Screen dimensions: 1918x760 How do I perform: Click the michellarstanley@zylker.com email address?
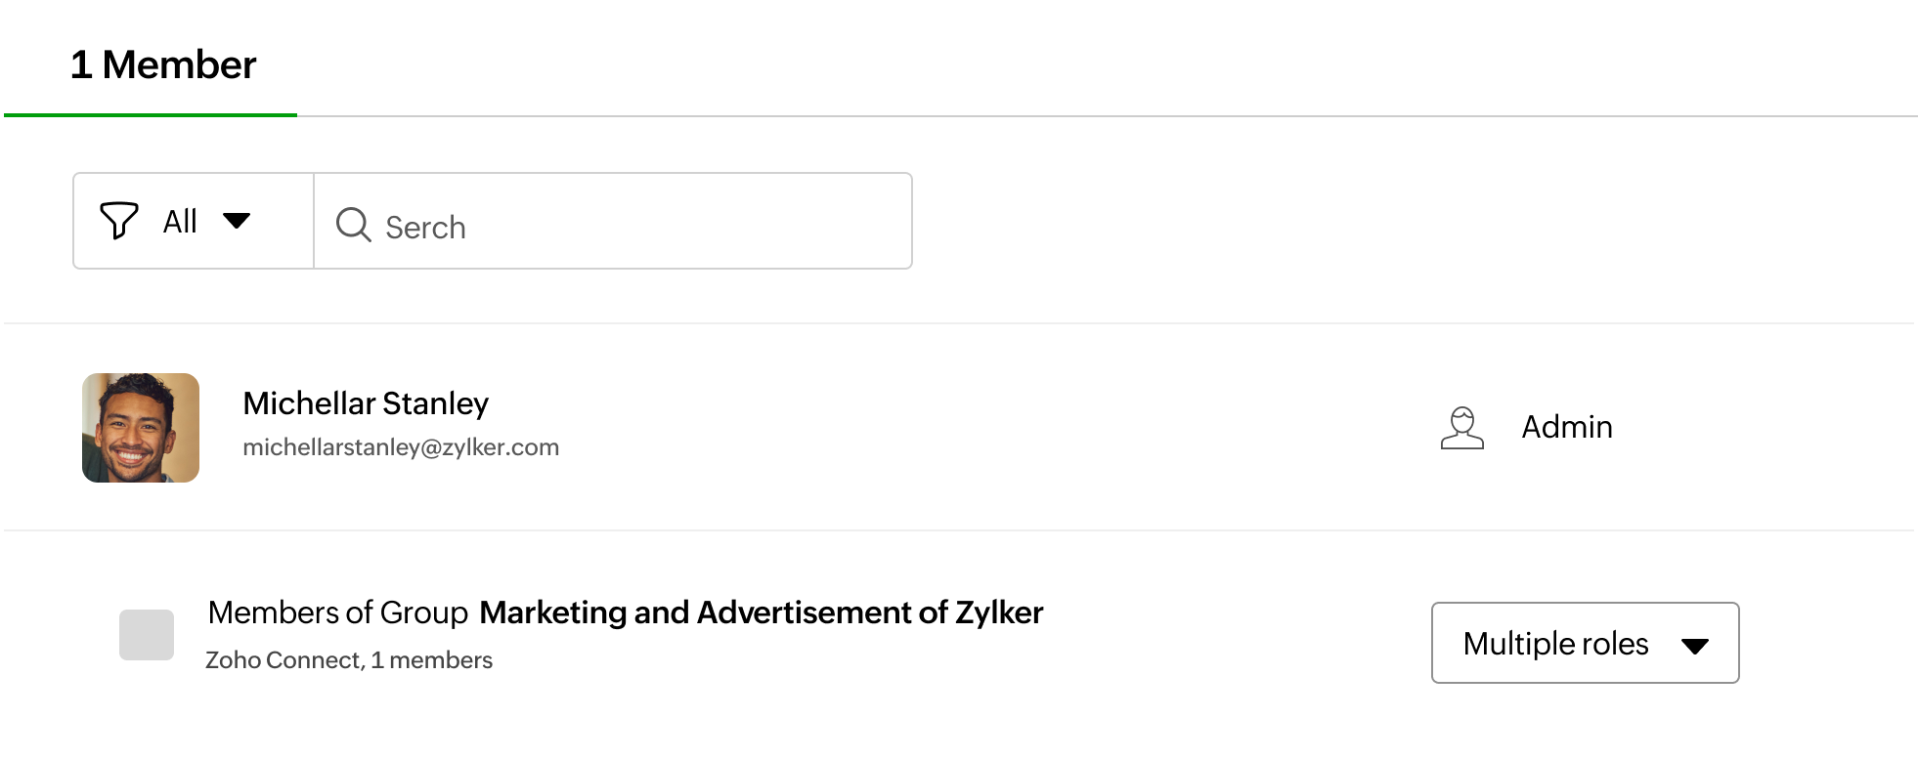(401, 447)
